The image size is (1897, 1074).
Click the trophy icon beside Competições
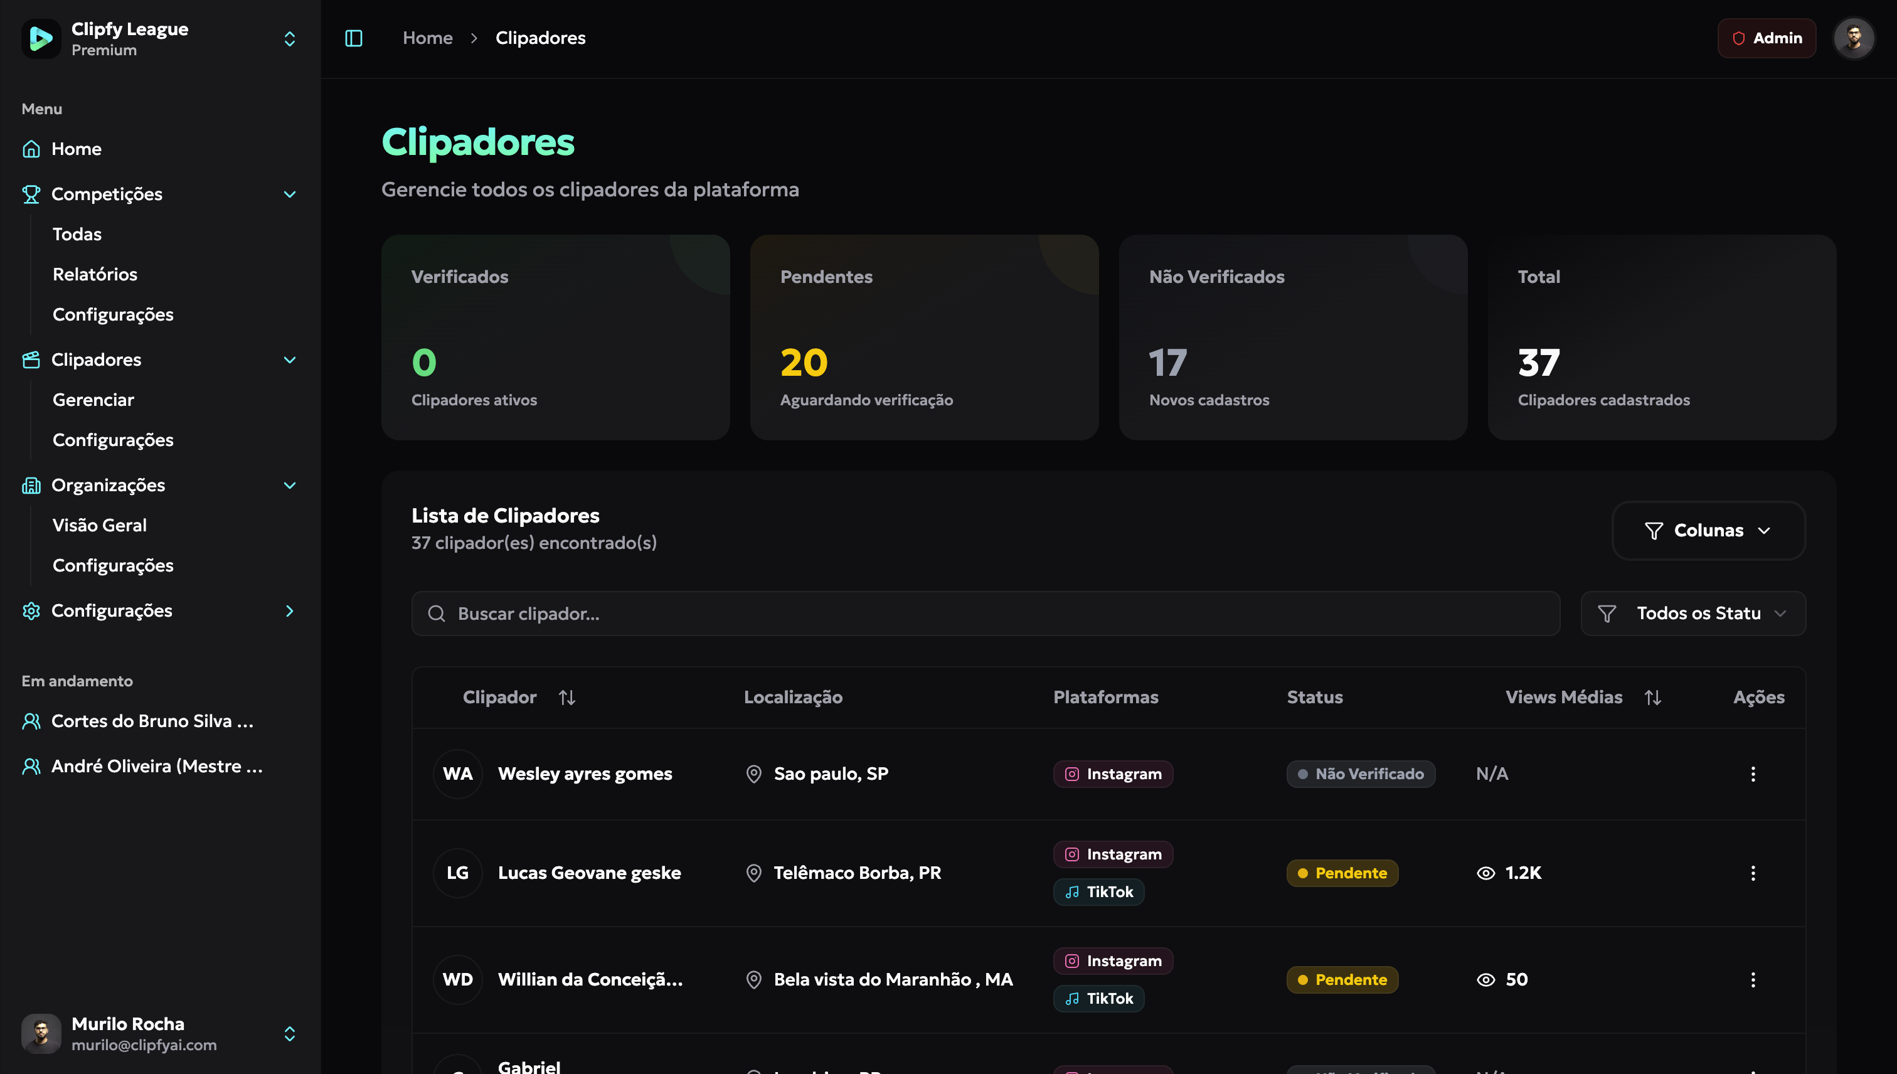coord(31,194)
